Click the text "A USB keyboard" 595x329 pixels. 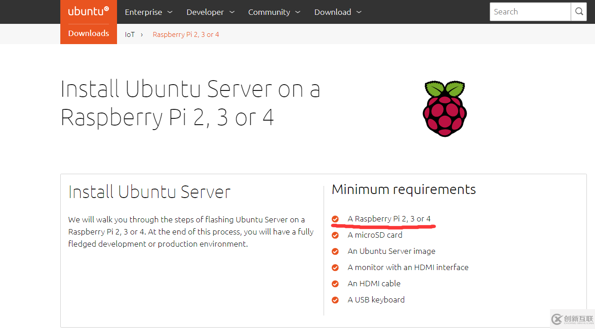click(x=376, y=300)
